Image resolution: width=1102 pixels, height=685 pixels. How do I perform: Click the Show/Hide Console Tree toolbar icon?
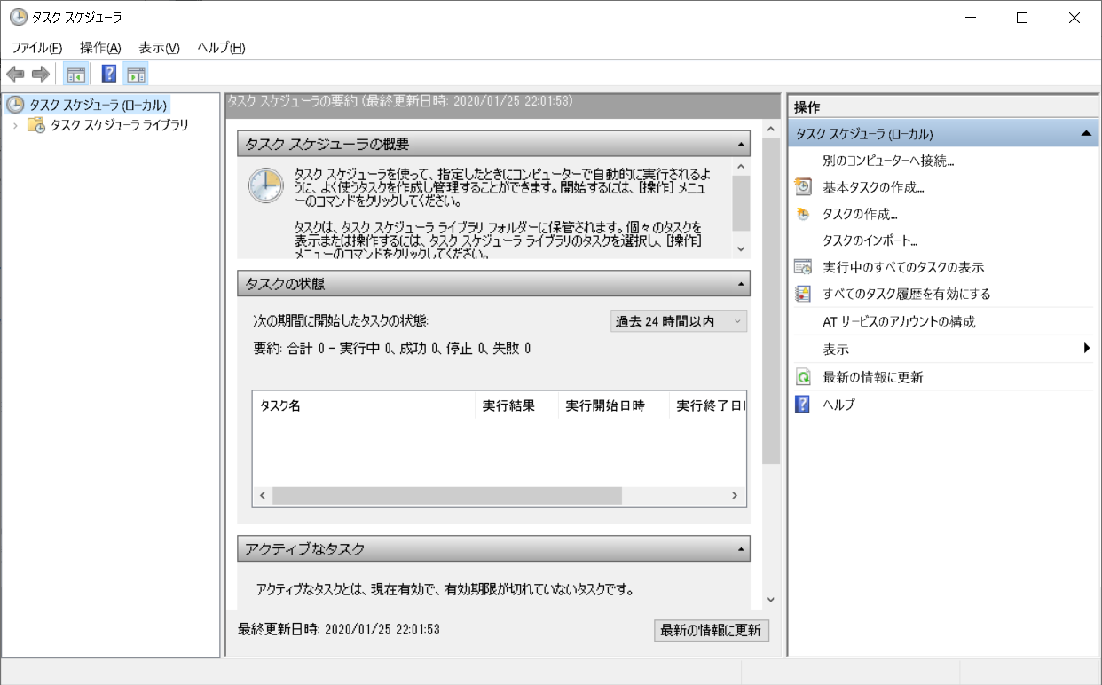77,75
